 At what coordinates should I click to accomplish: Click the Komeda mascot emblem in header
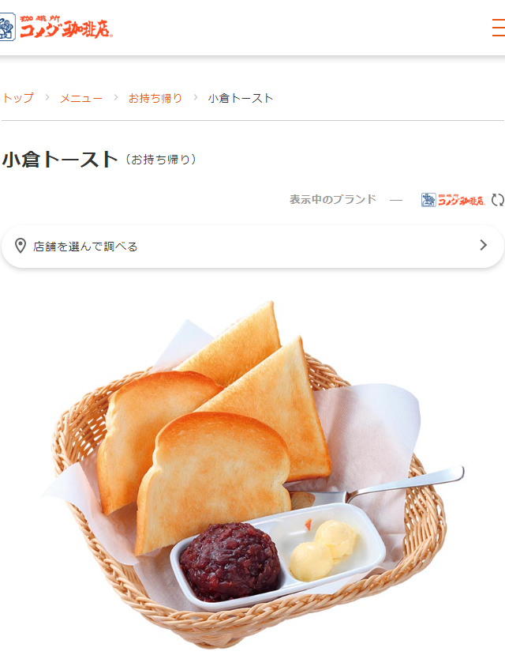(7, 27)
